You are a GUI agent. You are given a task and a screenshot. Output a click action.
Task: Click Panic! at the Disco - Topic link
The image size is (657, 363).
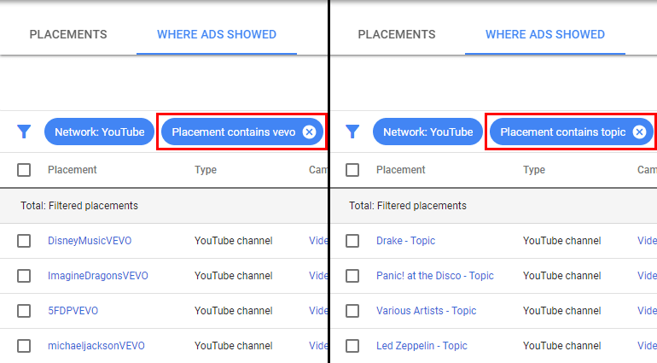(435, 276)
